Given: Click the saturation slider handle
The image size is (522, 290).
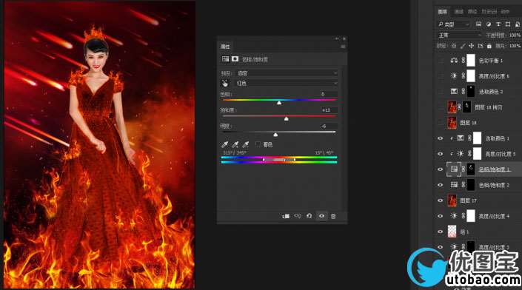Looking at the screenshot, I should tap(287, 118).
